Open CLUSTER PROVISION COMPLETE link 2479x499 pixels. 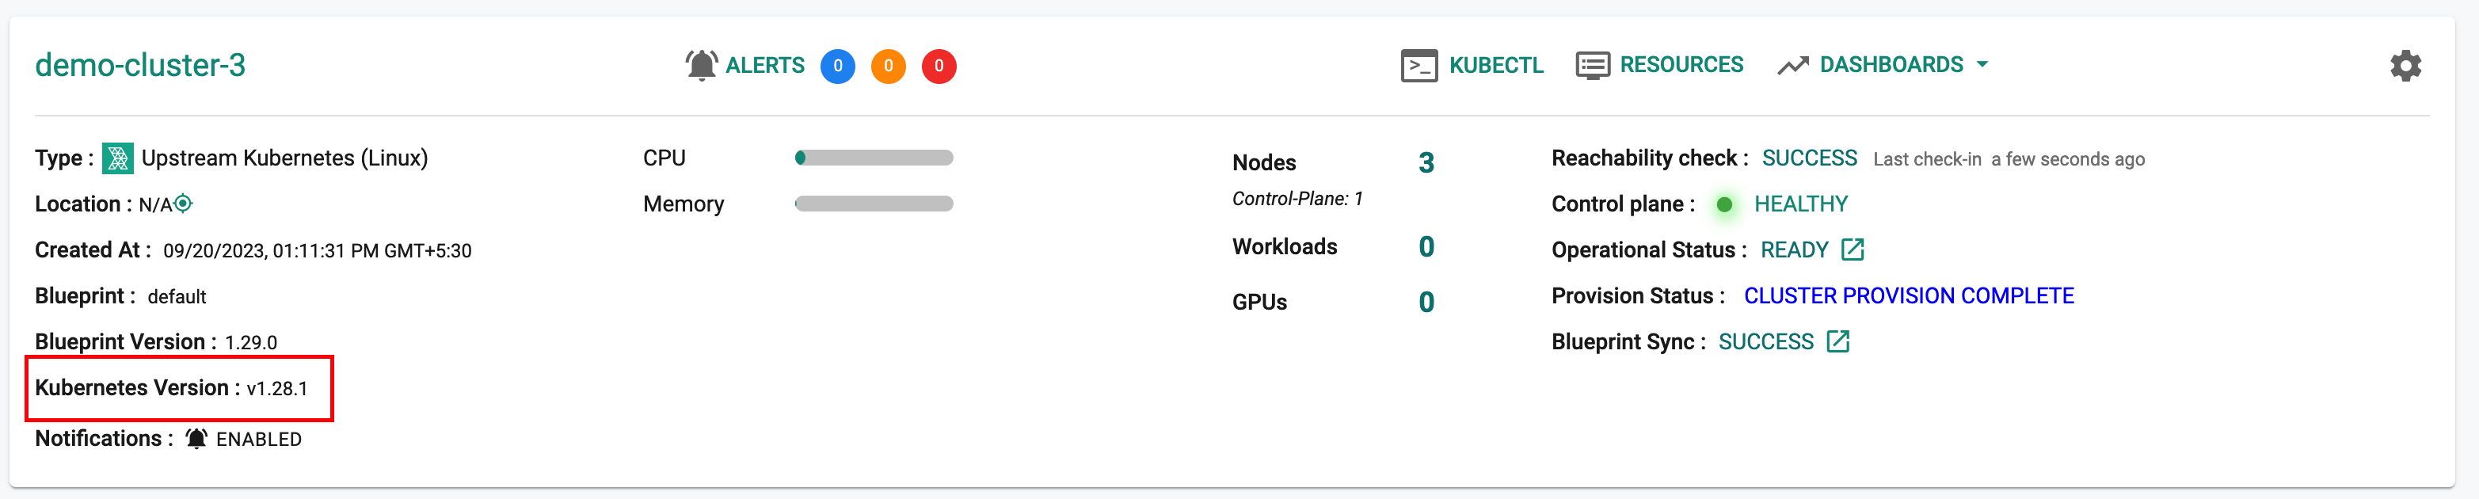1908,295
